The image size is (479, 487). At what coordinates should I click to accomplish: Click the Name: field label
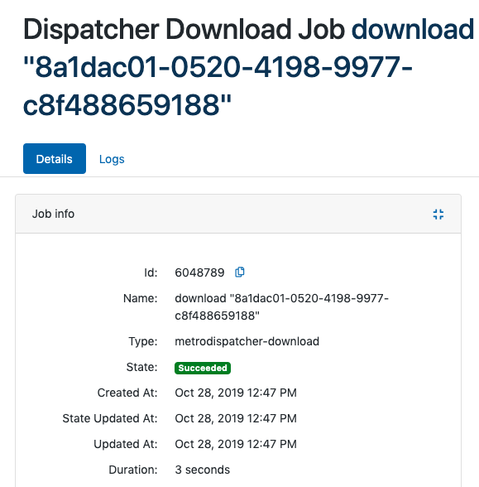click(141, 298)
